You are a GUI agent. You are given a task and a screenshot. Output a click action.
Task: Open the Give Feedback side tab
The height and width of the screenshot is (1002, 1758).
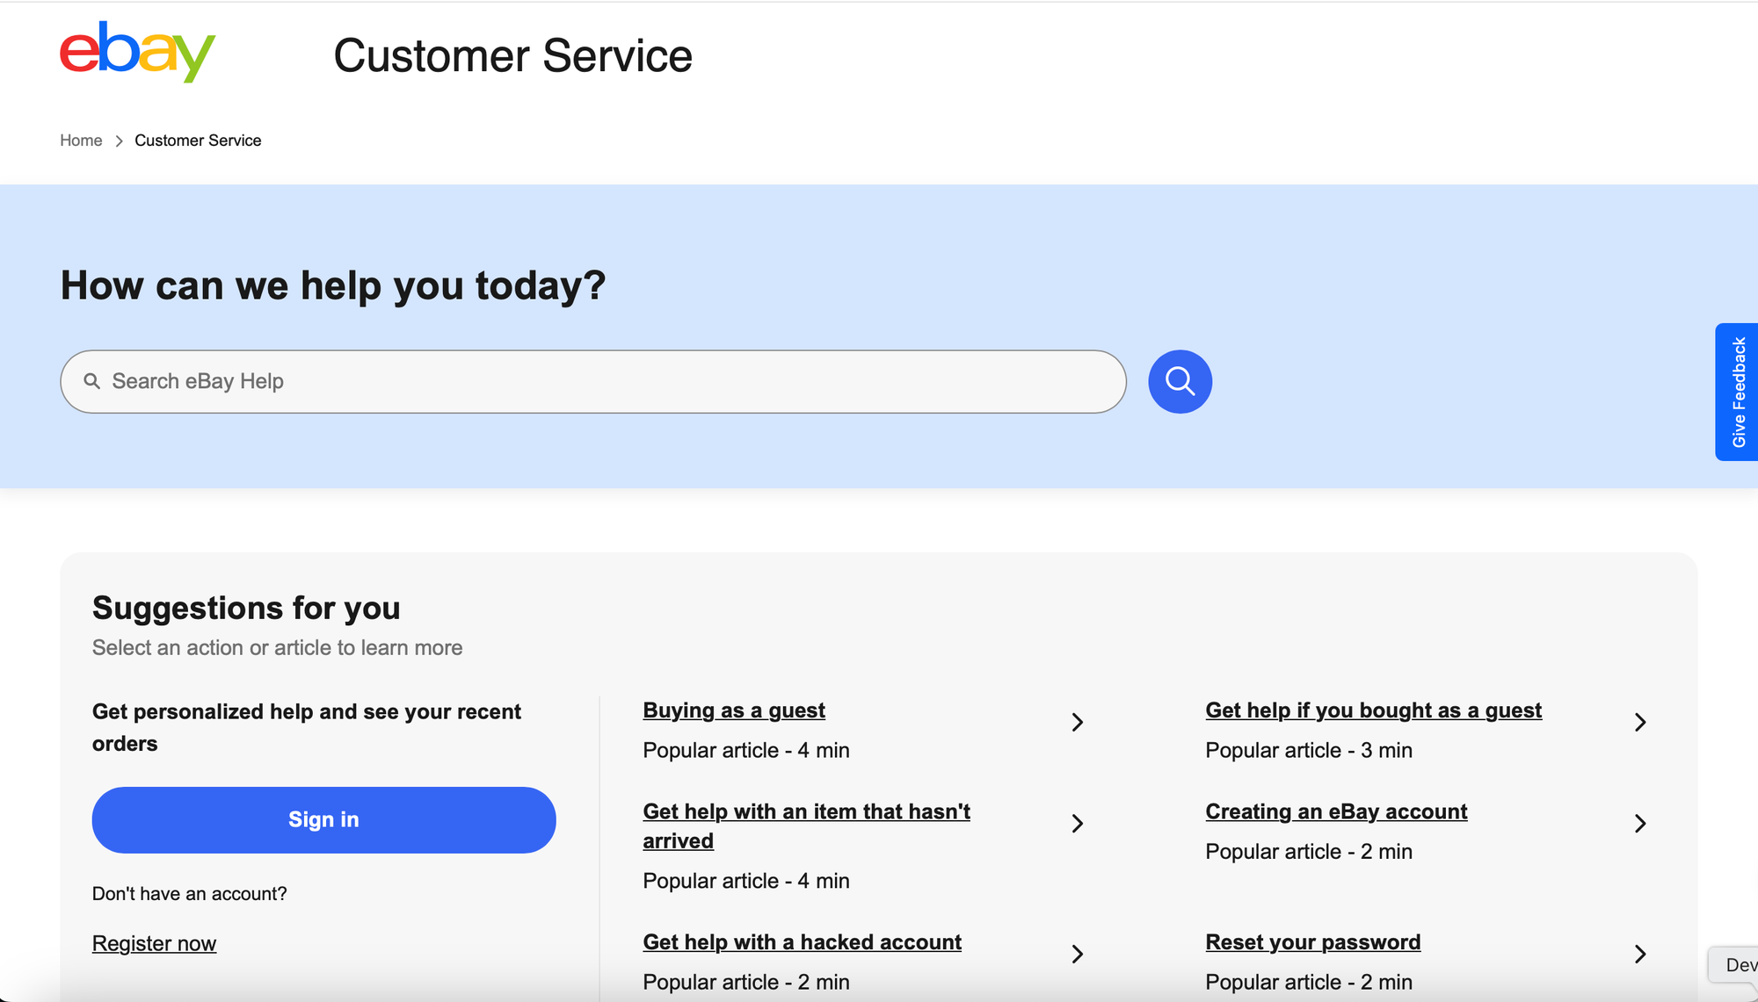(1737, 392)
